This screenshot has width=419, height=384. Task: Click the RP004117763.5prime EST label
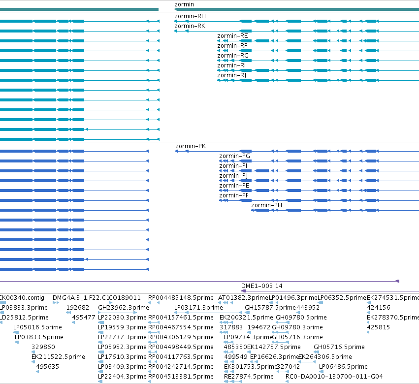181,357
